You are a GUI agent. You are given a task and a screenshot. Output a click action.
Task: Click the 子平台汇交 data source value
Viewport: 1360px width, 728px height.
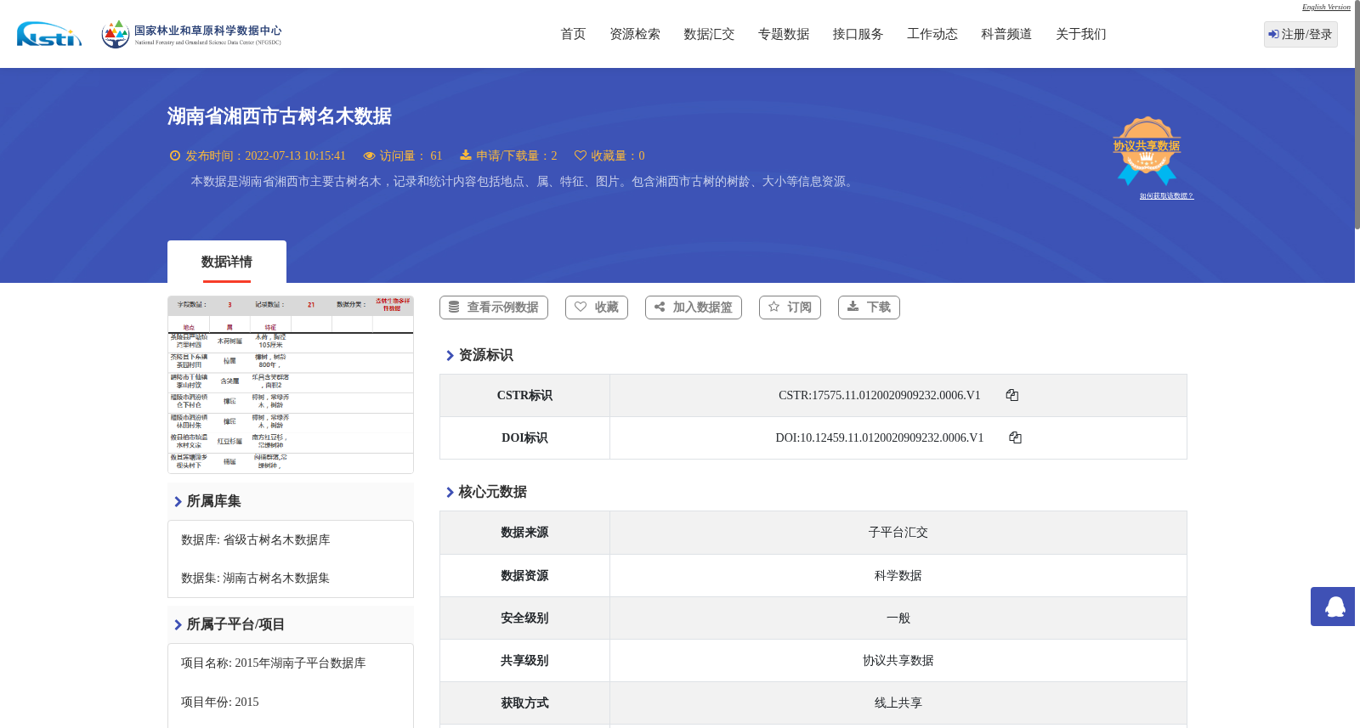coord(898,533)
